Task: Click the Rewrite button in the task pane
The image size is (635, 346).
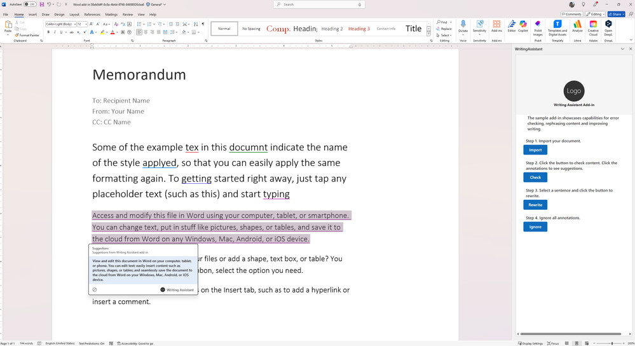Action: pos(535,205)
